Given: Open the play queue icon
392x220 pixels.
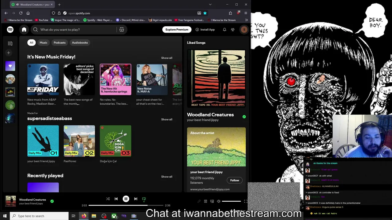Looking at the screenshot, I should [205, 201].
